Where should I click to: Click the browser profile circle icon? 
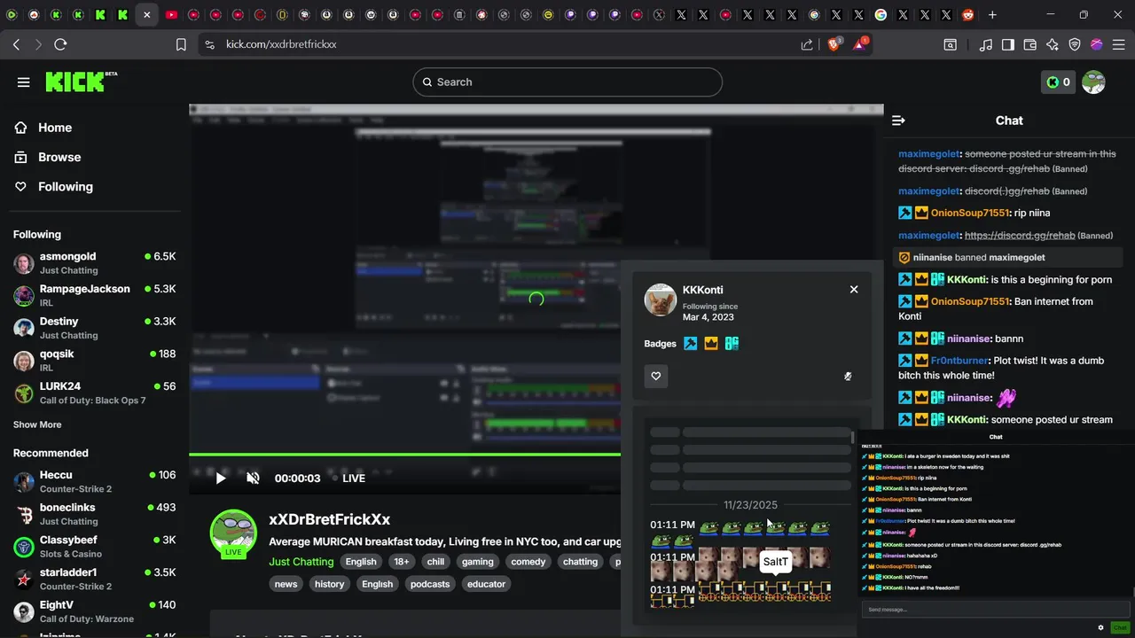pos(1097,44)
